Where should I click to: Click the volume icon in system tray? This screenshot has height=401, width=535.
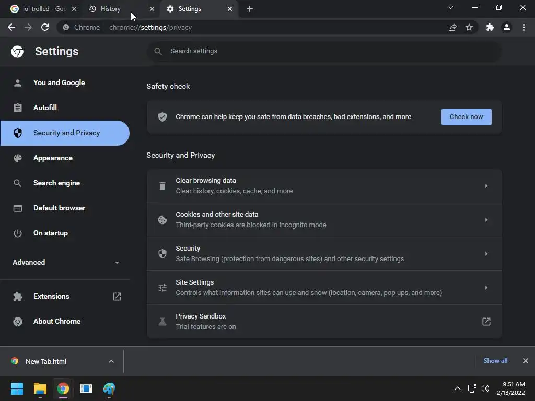pos(485,388)
